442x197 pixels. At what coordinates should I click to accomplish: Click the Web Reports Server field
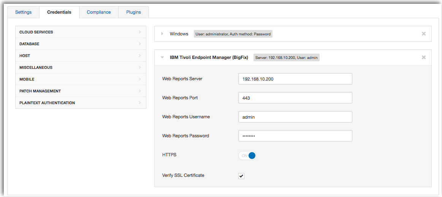click(x=295, y=79)
